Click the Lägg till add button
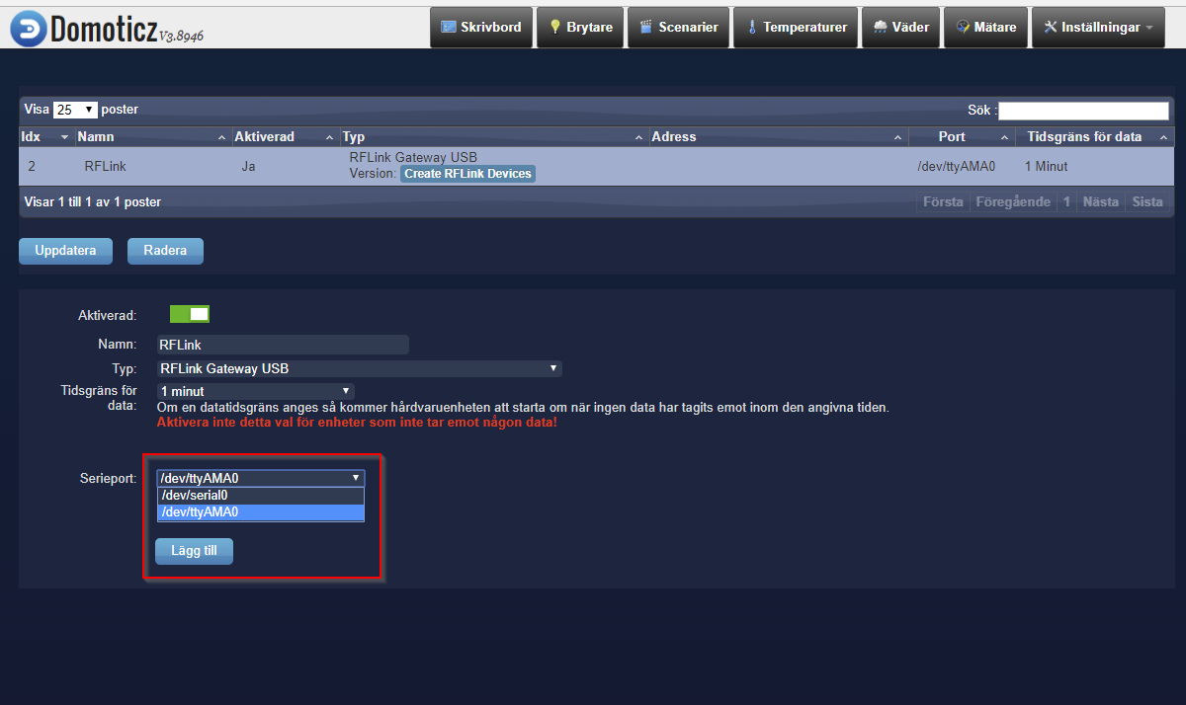Image resolution: width=1186 pixels, height=705 pixels. point(195,551)
